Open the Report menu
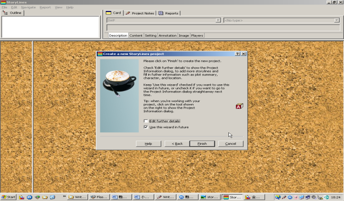The image size is (344, 201). coord(45,7)
